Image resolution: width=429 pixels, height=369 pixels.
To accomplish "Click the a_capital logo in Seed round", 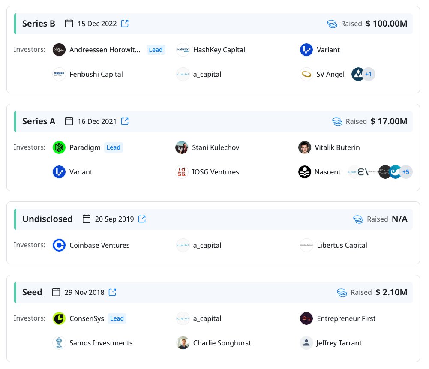I will tap(183, 318).
